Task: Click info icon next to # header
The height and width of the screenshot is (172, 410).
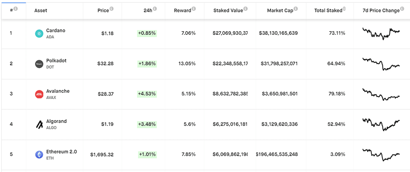Action: pos(16,9)
